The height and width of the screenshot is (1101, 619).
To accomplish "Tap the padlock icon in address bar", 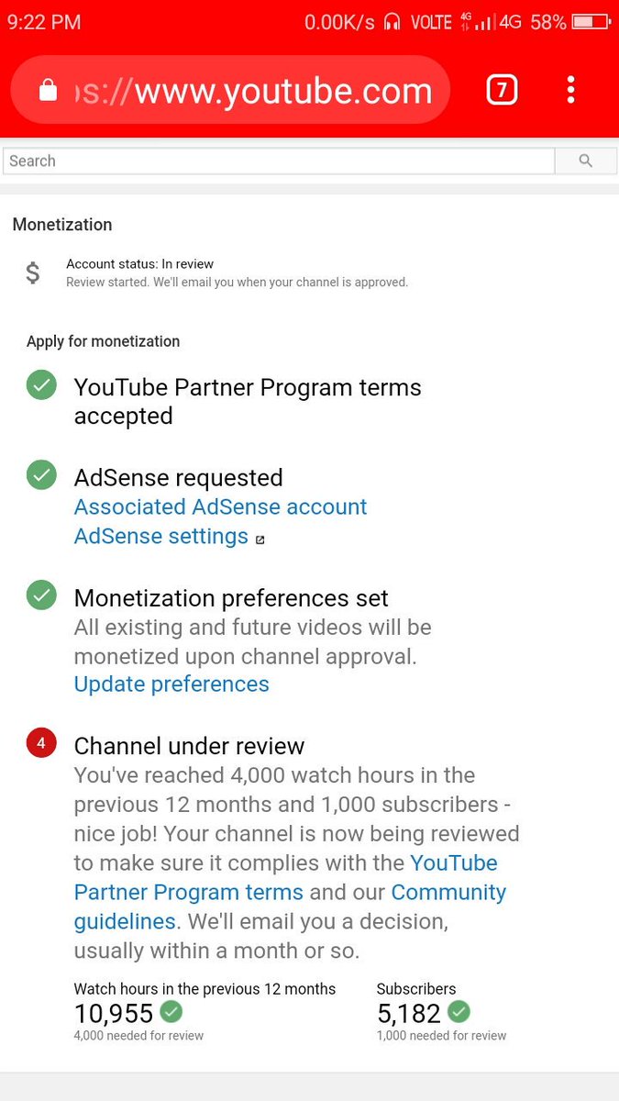I will pos(48,89).
